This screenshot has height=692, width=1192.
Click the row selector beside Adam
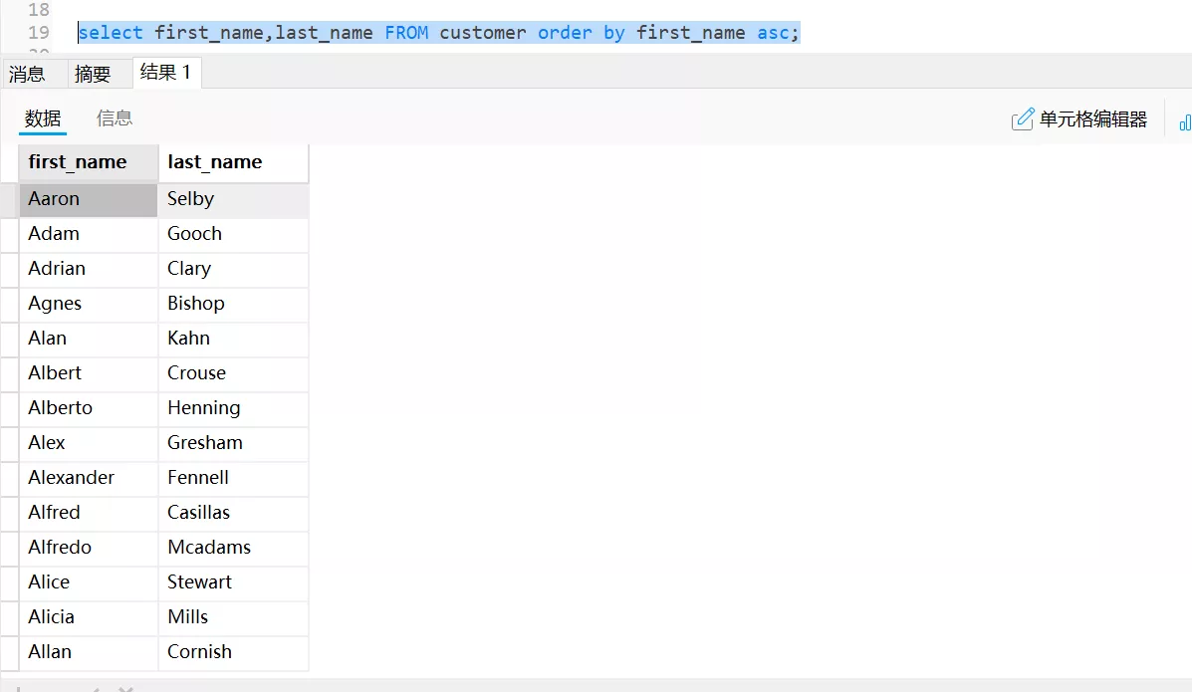[9, 234]
